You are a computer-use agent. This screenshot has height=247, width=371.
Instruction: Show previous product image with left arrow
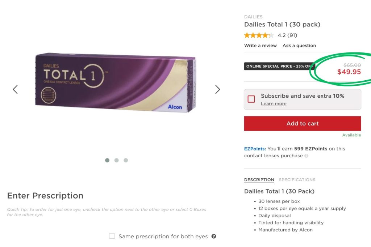[15, 89]
